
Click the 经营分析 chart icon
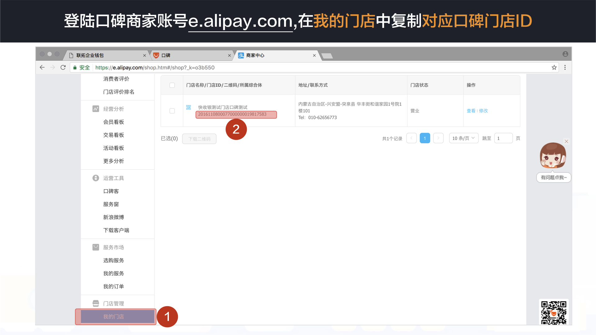pos(96,109)
